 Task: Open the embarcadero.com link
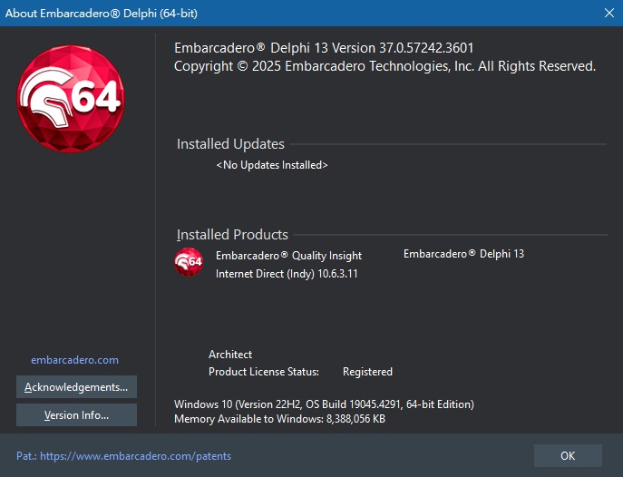74,360
